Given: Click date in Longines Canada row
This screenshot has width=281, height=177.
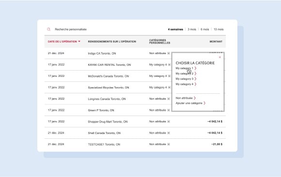Looking at the screenshot, I should 56,99.
